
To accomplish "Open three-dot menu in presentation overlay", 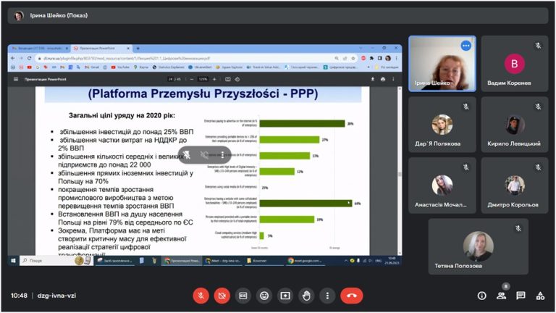I will click(222, 155).
